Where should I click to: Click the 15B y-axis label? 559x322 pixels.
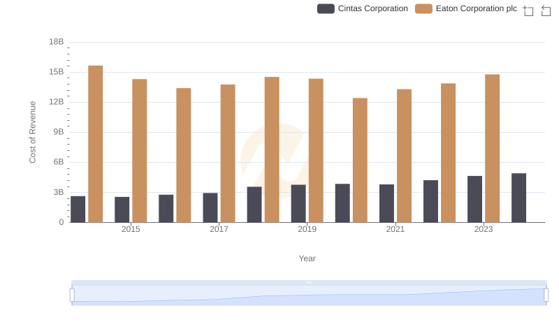coord(57,72)
